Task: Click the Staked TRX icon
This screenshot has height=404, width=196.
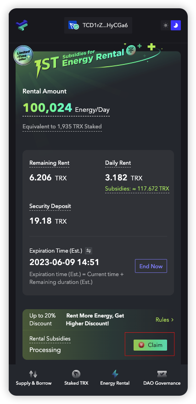Action: 76,374
